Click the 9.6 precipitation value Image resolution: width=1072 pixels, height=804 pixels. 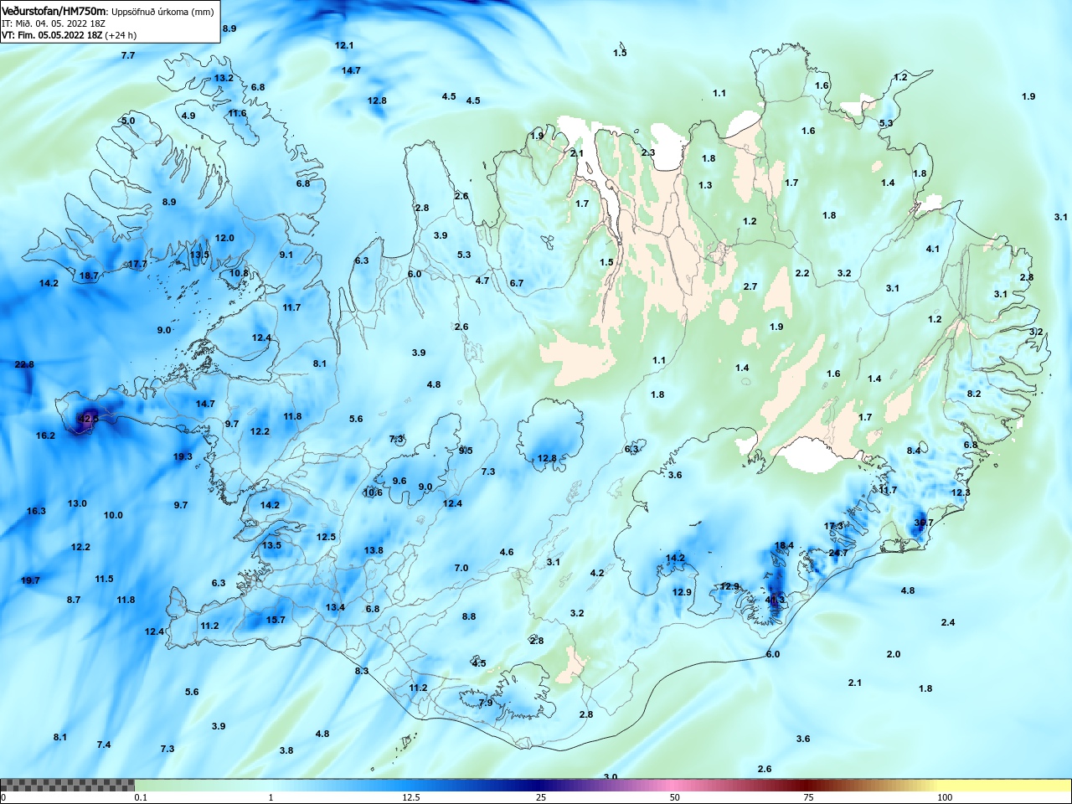399,481
